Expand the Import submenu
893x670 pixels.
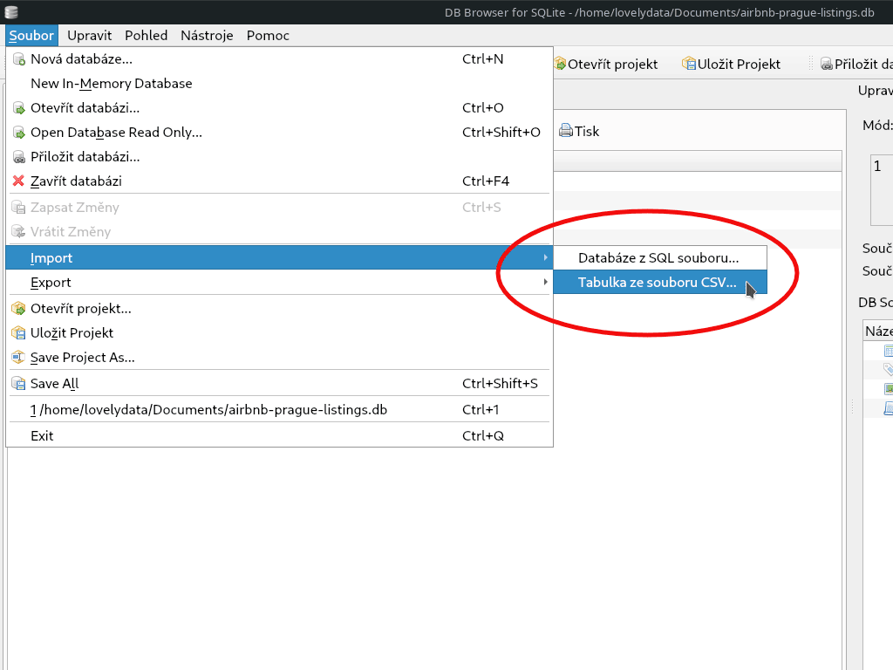[x=279, y=258]
